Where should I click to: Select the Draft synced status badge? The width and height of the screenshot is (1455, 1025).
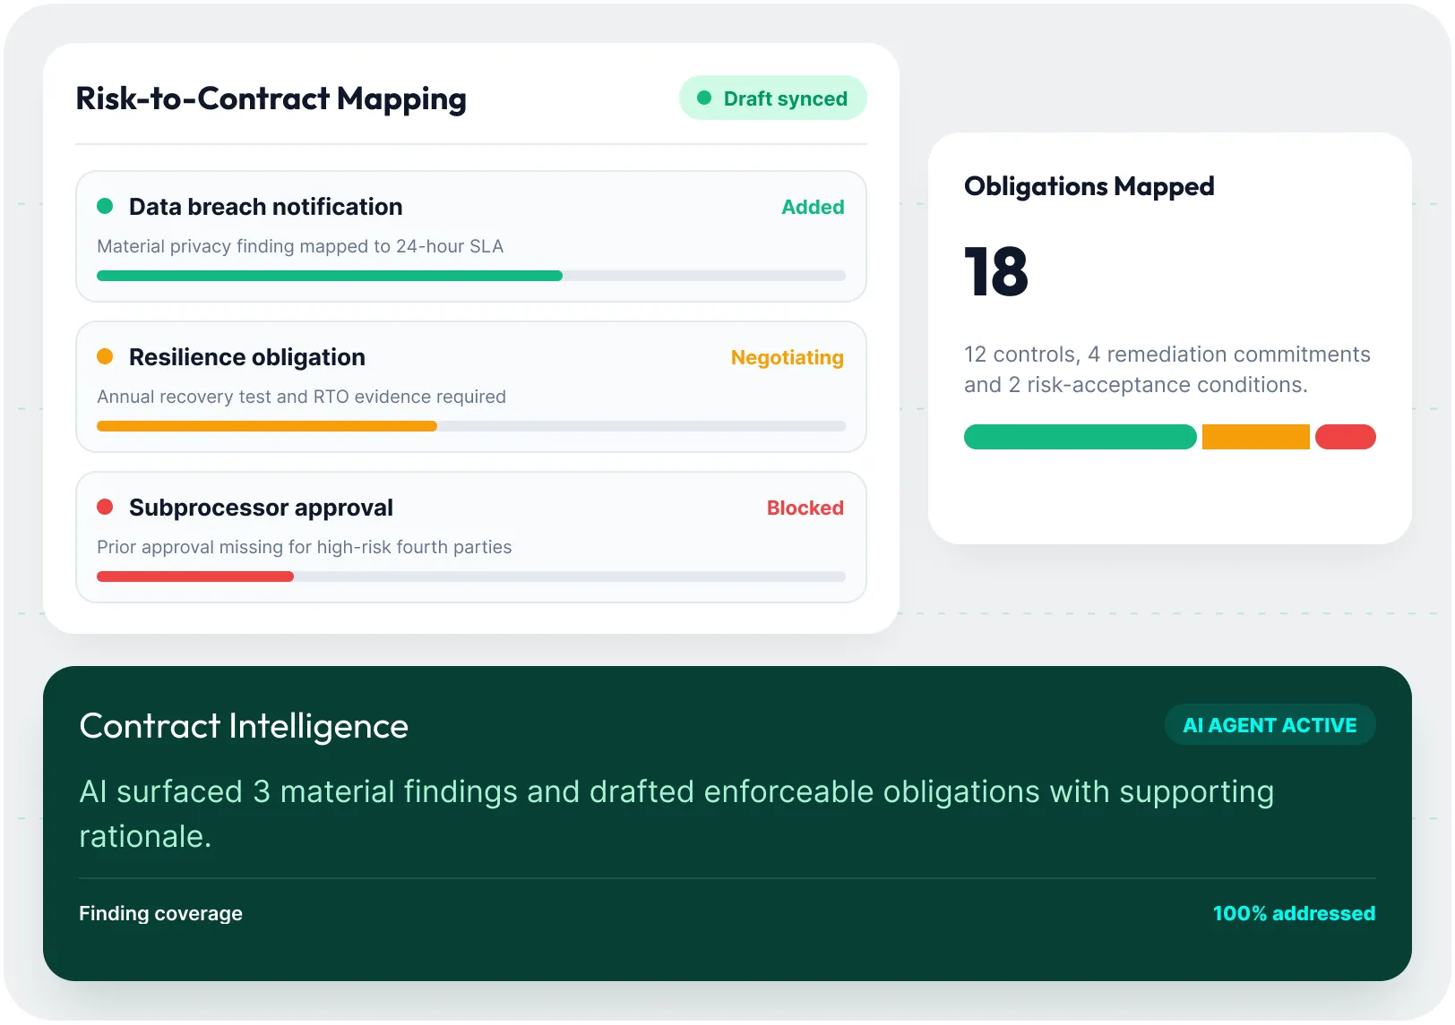pyautogui.click(x=773, y=98)
